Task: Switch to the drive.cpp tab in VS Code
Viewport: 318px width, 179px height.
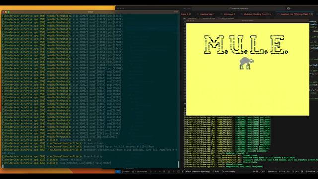Action: click(x=229, y=14)
